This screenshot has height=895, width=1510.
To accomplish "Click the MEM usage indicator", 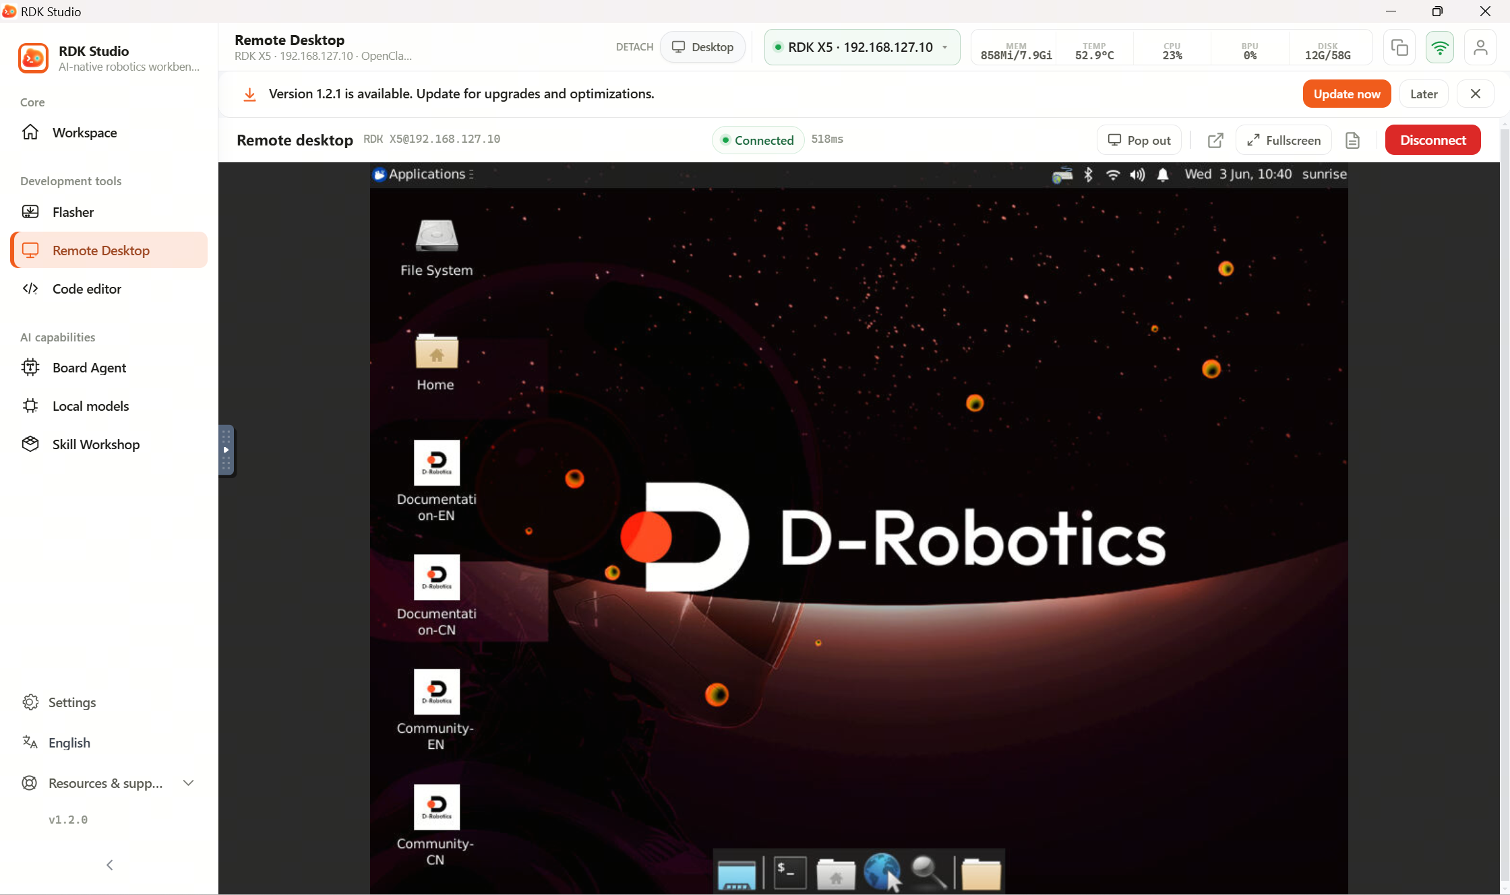I will [1016, 51].
